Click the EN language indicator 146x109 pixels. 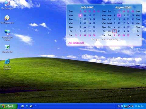click(119, 106)
